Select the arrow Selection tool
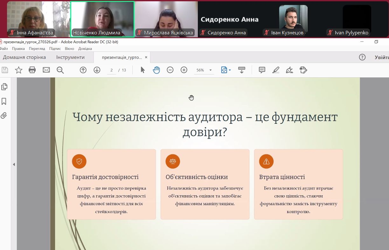Viewport: 389px width, 250px height. point(142,70)
